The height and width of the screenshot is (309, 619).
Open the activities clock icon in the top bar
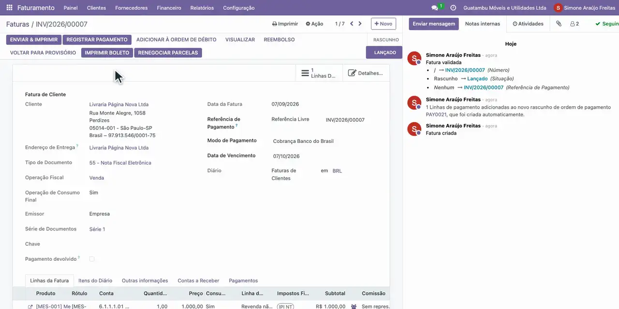tap(453, 8)
